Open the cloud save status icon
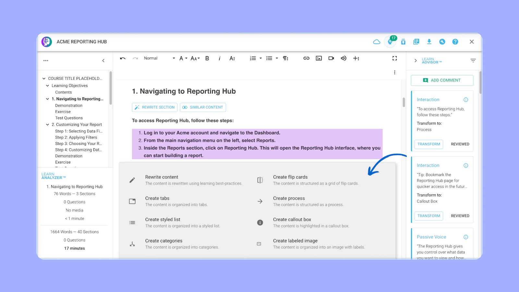The image size is (519, 292). 377,42
